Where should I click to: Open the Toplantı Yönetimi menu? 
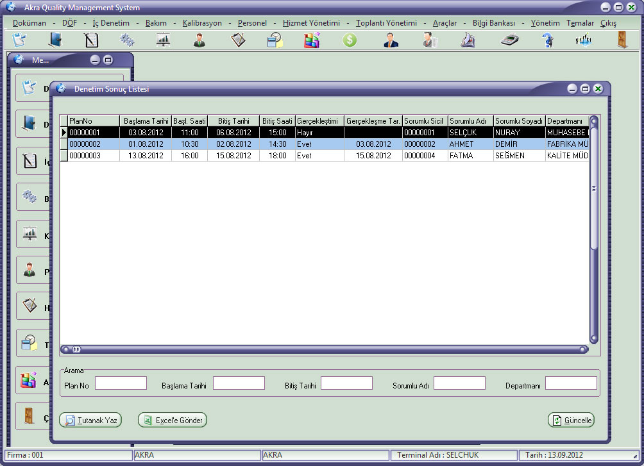click(386, 23)
